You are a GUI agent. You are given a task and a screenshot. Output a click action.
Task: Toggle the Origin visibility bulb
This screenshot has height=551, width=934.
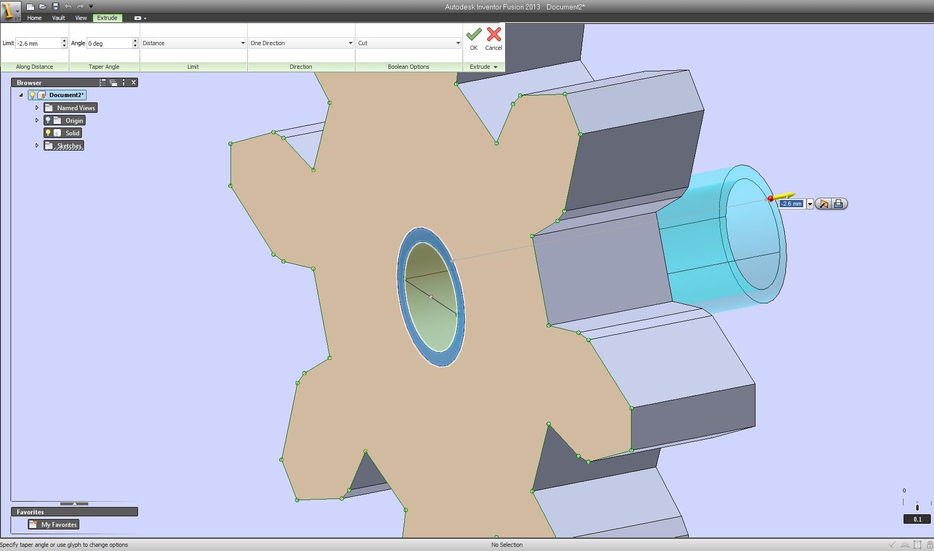(48, 120)
